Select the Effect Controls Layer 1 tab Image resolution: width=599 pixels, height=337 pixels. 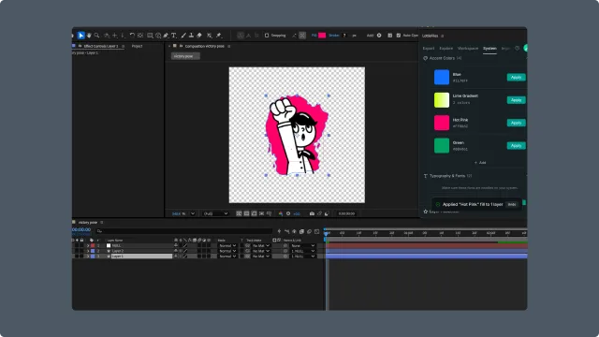[101, 46]
